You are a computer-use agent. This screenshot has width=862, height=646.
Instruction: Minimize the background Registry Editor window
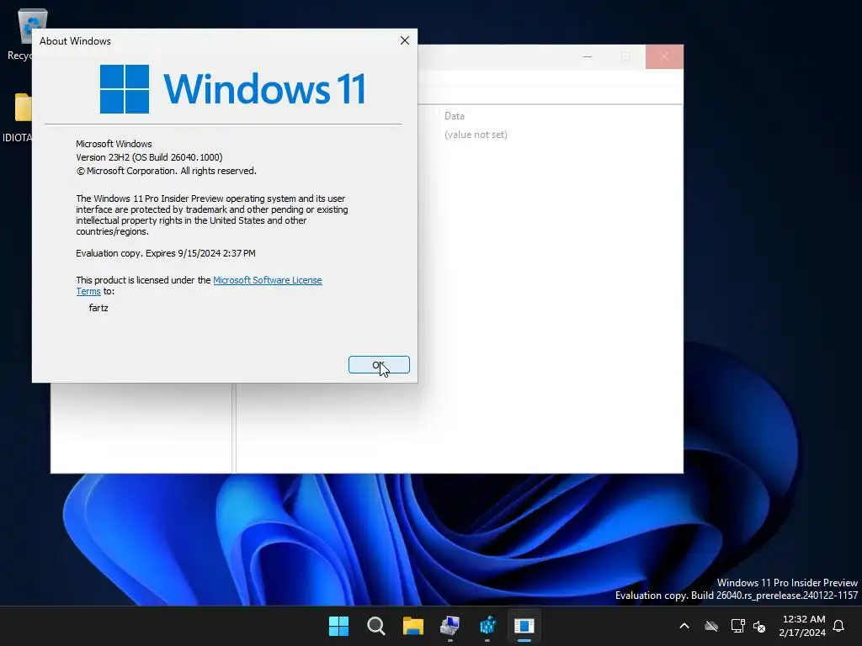coord(587,56)
